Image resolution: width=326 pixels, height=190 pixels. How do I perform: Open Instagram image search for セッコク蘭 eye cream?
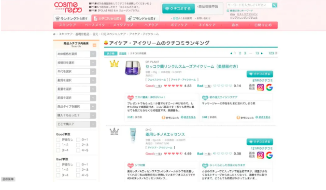260,88
